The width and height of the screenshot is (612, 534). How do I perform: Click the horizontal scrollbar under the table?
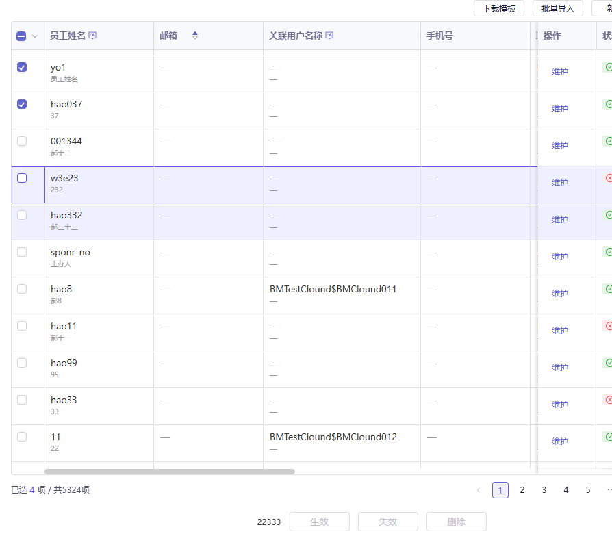coord(169,472)
